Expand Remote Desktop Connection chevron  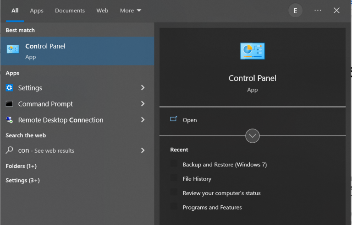(143, 120)
